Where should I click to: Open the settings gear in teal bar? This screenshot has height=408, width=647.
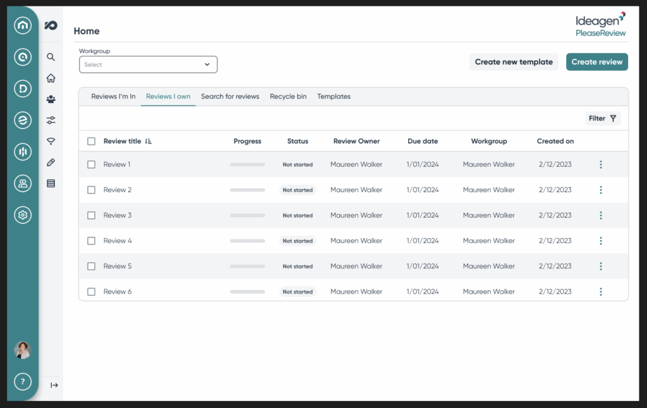[x=23, y=215]
